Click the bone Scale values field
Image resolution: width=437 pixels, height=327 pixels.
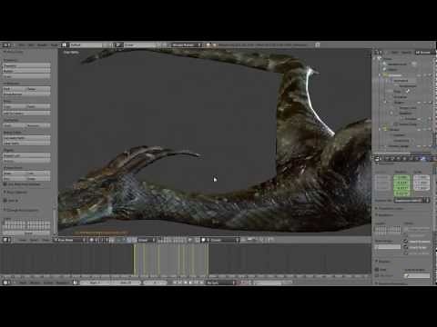point(422,183)
